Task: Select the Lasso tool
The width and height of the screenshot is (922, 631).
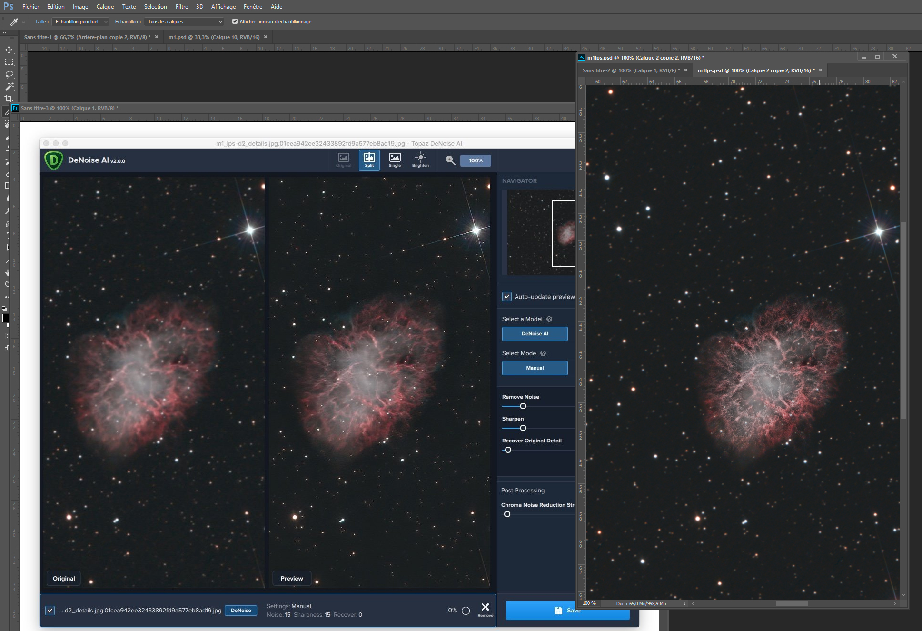Action: point(9,74)
